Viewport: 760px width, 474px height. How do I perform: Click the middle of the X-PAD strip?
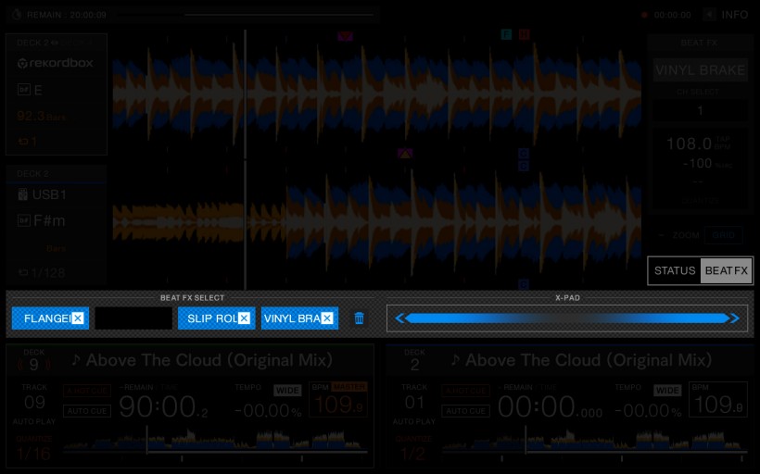[x=567, y=318]
